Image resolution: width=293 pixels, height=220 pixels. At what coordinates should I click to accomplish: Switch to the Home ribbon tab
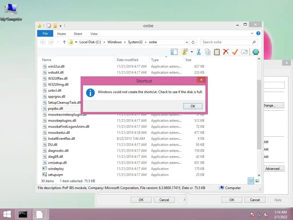pyautogui.click(x=62, y=34)
